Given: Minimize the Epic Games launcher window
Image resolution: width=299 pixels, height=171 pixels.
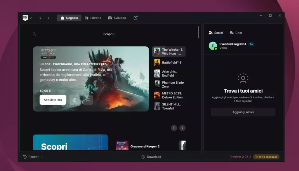Looking at the screenshot, I should pyautogui.click(x=261, y=16).
